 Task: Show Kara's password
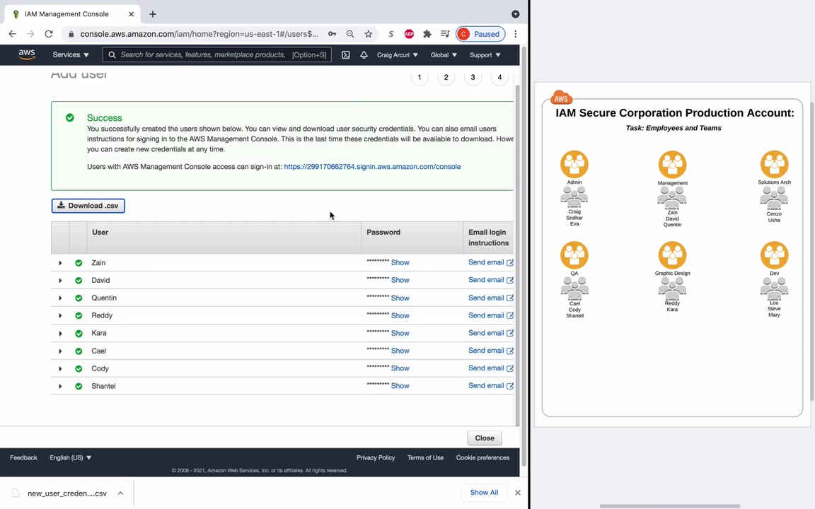[400, 333]
